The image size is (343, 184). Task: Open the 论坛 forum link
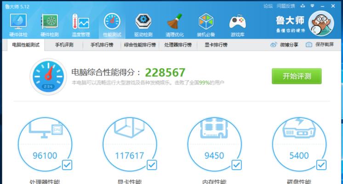(x=268, y=6)
